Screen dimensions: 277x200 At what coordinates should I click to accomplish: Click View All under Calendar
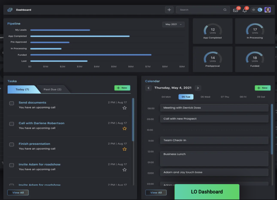156,193
